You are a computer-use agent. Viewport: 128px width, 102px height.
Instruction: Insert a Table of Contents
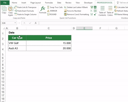(x=102, y=11)
